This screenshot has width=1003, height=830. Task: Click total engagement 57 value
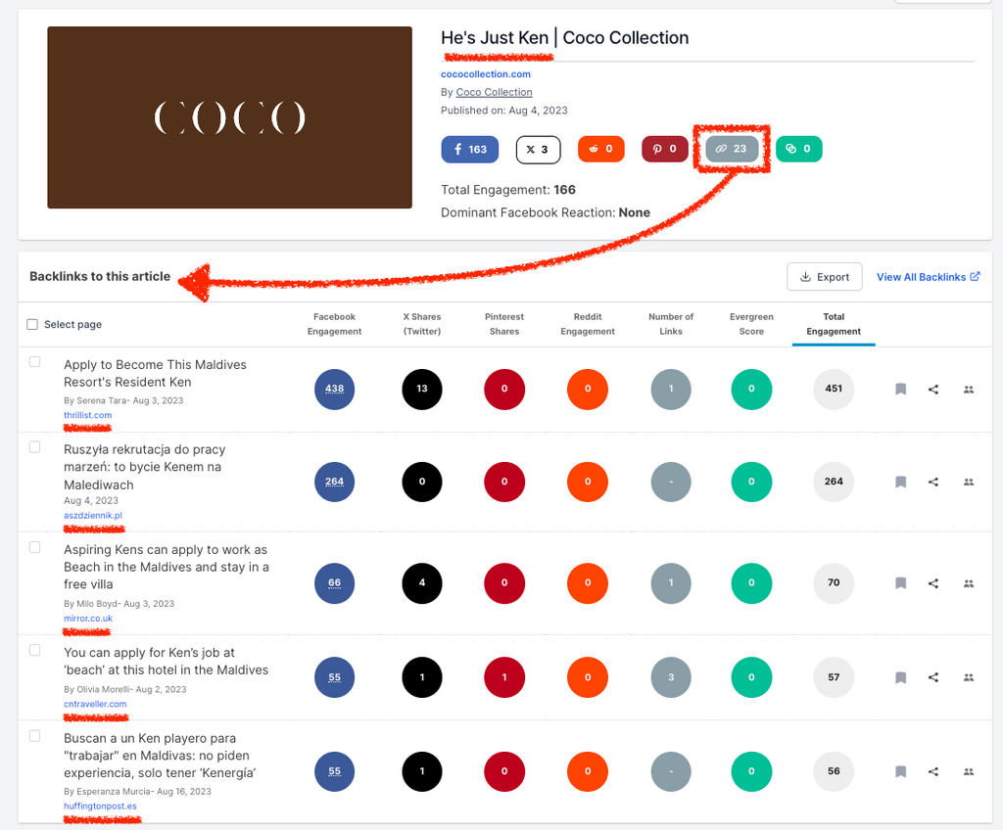834,677
